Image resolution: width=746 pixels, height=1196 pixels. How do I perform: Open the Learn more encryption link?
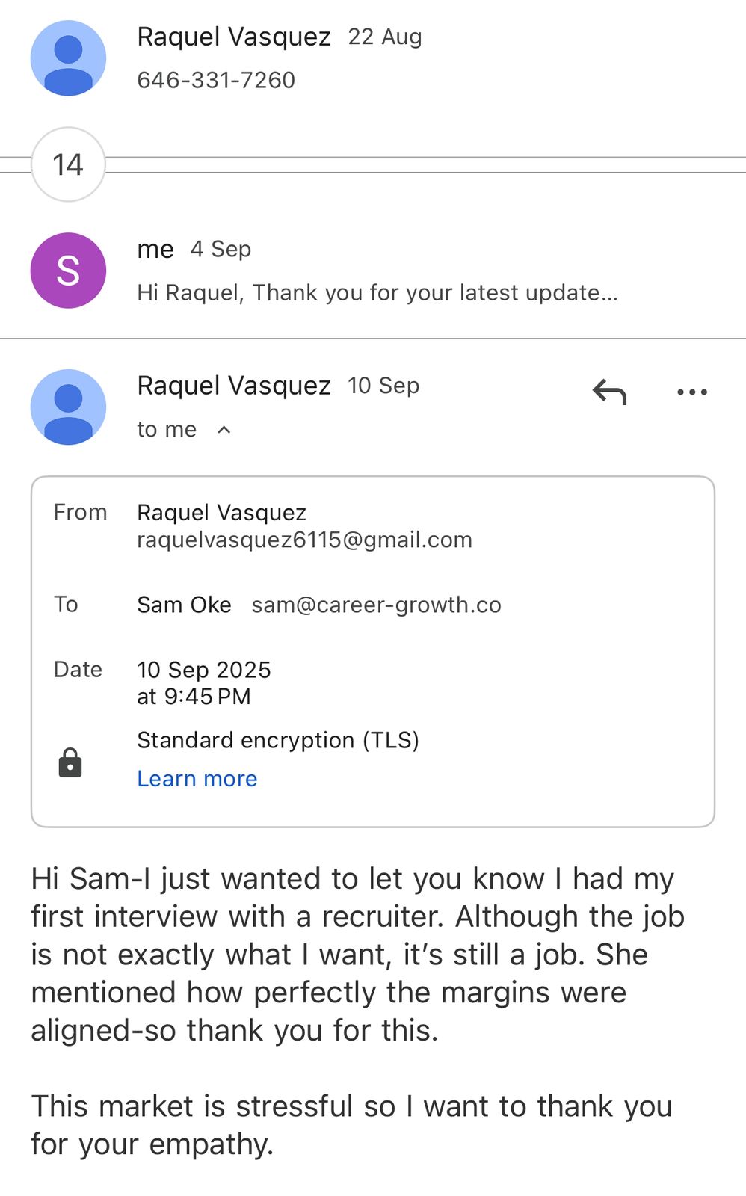tap(197, 779)
